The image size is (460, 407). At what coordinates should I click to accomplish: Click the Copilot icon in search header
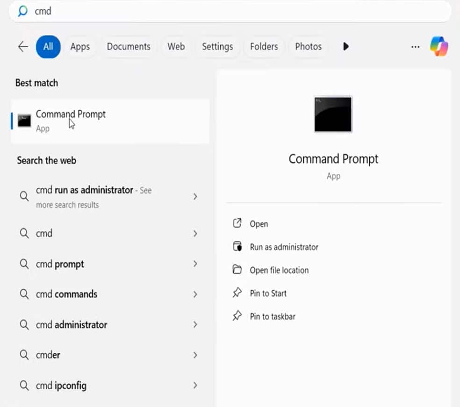pyautogui.click(x=439, y=47)
